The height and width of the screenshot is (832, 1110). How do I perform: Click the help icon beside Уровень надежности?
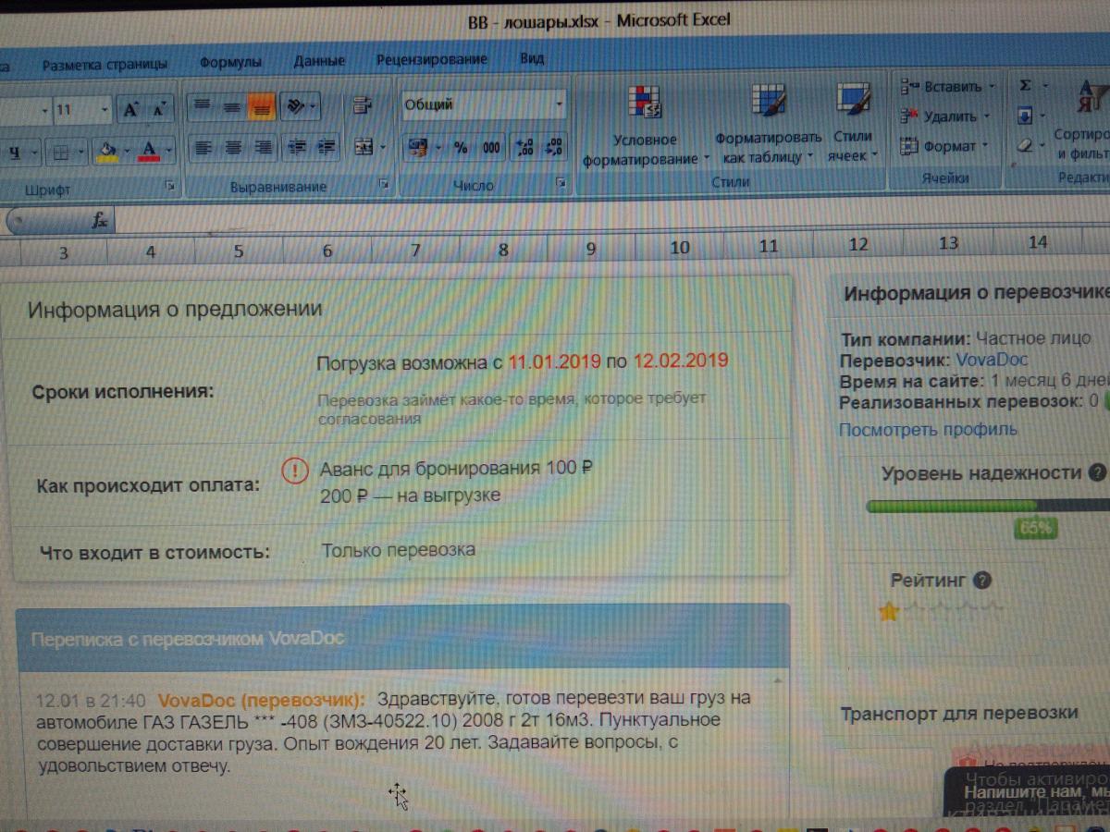click(x=1098, y=472)
